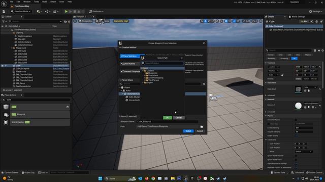Open the Build menu
This screenshot has height=182, width=325.
pos(45,2)
